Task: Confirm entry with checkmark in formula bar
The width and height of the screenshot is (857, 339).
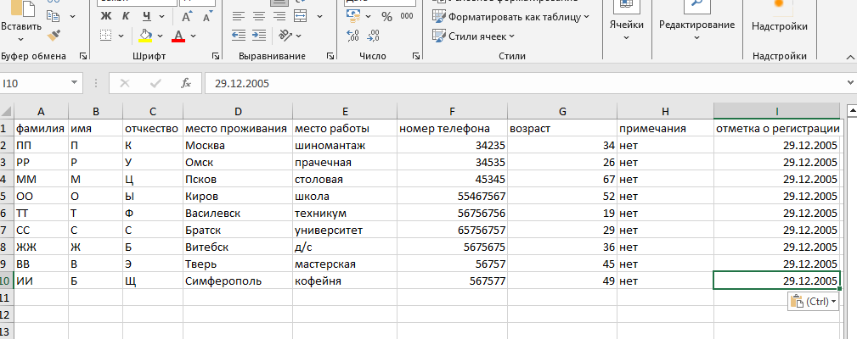Action: pos(155,83)
